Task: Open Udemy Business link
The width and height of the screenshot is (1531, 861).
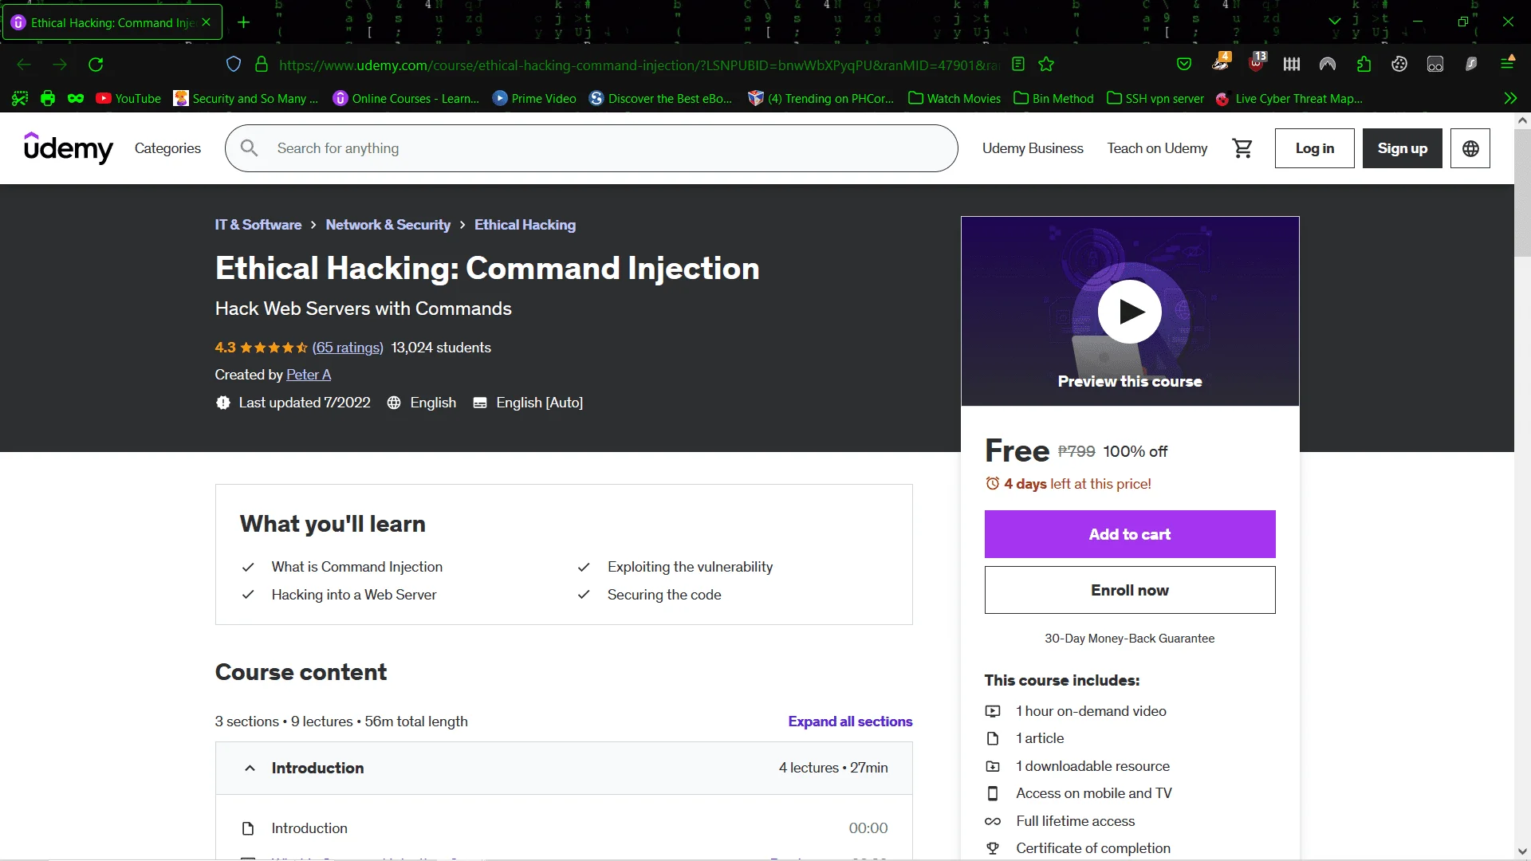Action: coord(1033,148)
